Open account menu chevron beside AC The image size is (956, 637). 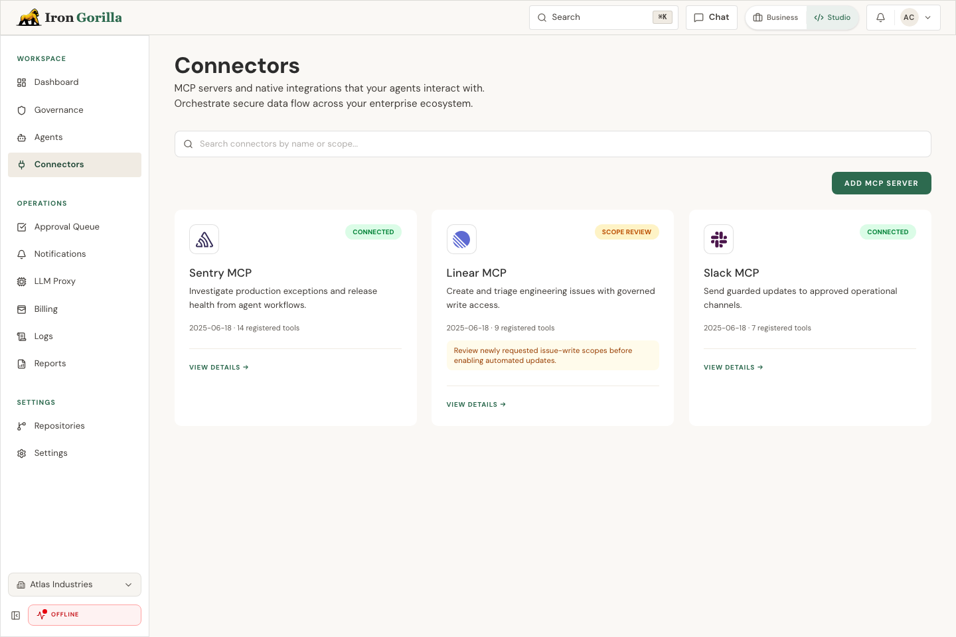(928, 18)
